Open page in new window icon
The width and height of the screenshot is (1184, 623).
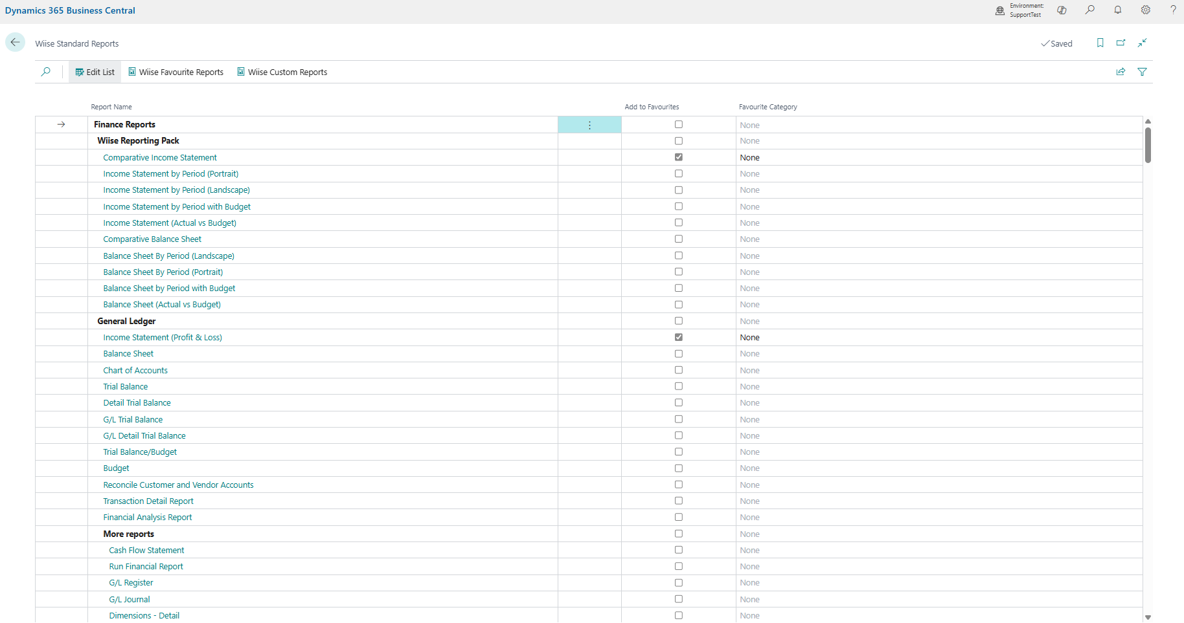click(x=1121, y=43)
